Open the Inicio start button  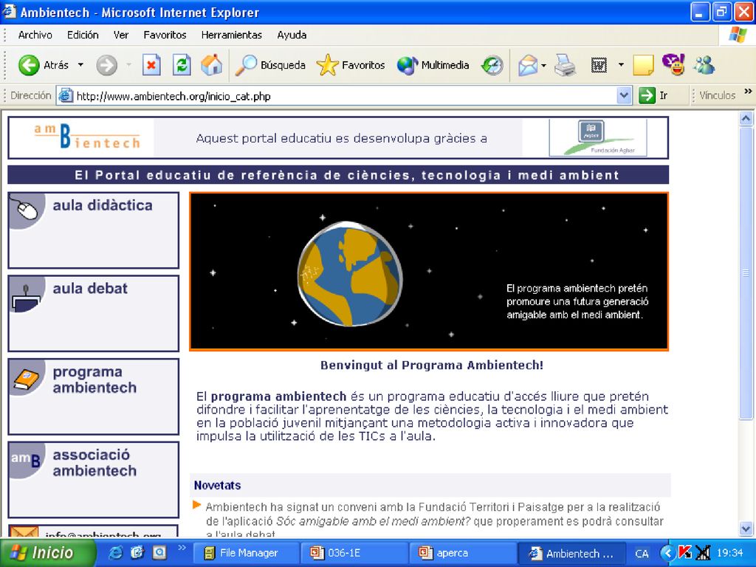pos(47,552)
